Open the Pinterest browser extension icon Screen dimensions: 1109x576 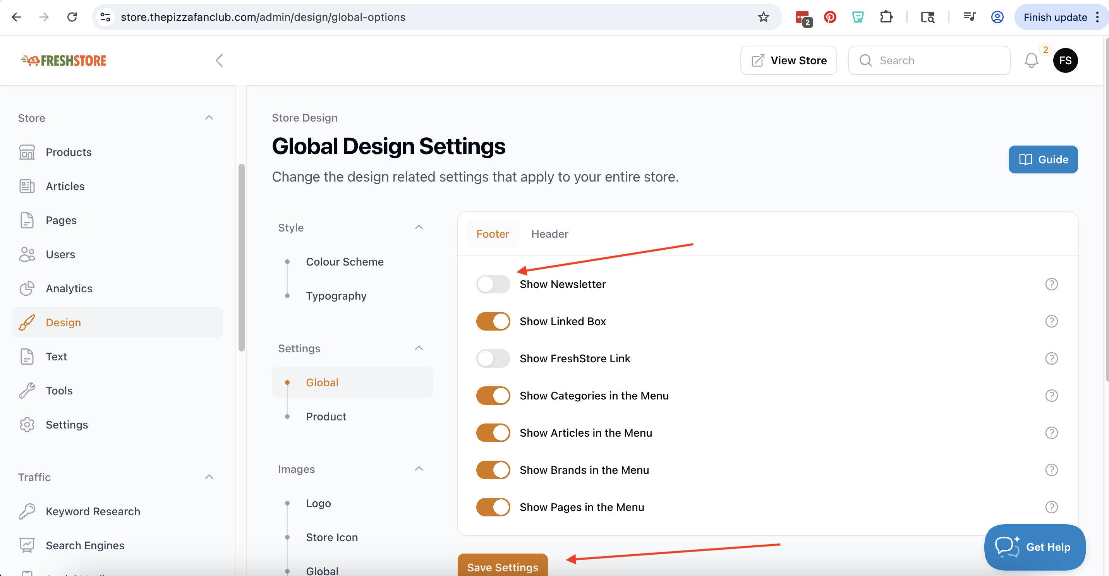pos(829,17)
